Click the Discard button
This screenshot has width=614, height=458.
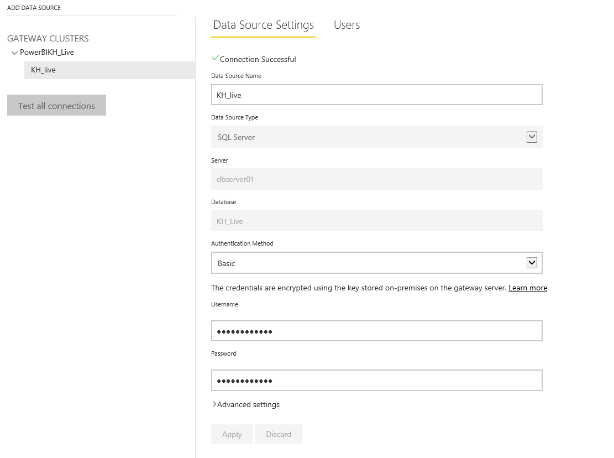click(279, 434)
